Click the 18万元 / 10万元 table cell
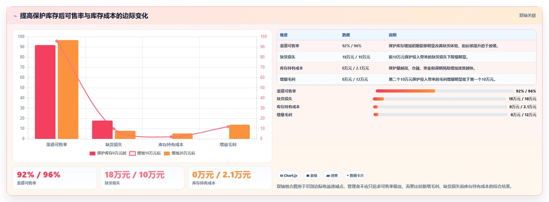 356,57
